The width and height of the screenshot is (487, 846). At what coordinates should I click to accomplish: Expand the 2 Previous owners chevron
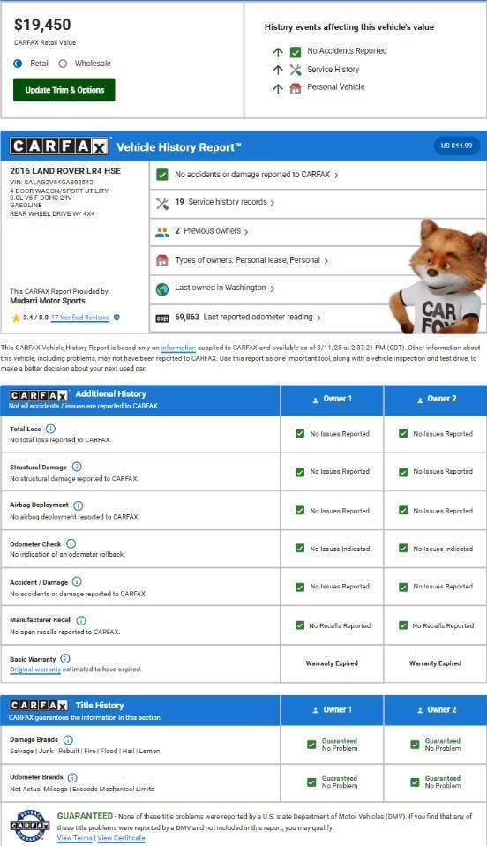[246, 232]
